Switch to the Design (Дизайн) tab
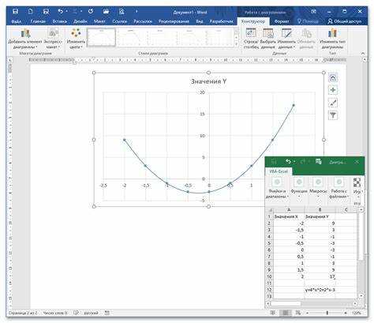374x323 pixels. [x=80, y=21]
